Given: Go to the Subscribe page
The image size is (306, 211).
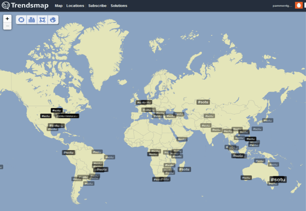Looking at the screenshot, I should [x=97, y=6].
